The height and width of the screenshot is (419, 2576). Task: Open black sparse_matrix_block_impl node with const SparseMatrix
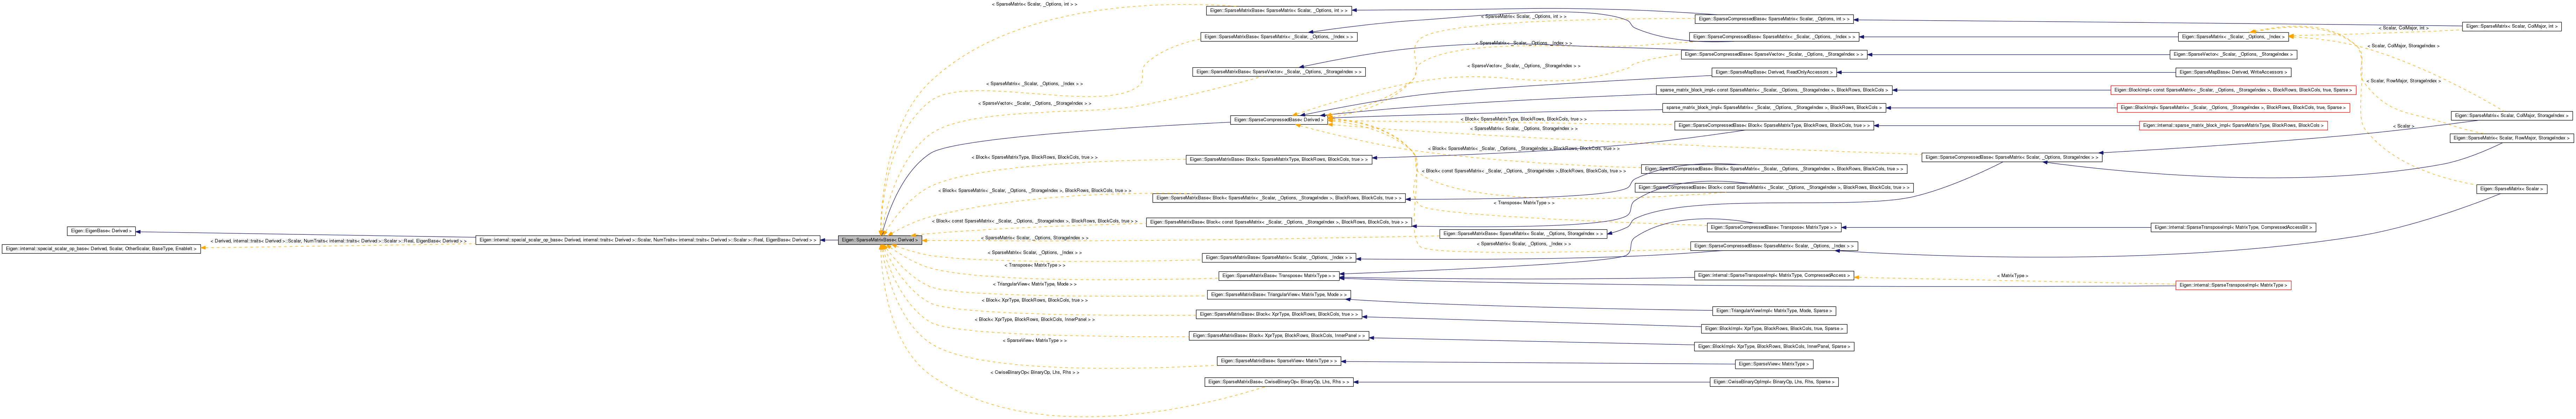1774,90
